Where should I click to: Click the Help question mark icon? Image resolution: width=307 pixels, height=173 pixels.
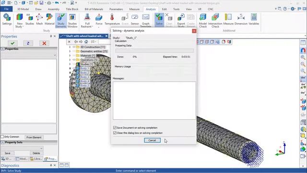pyautogui.click(x=285, y=9)
